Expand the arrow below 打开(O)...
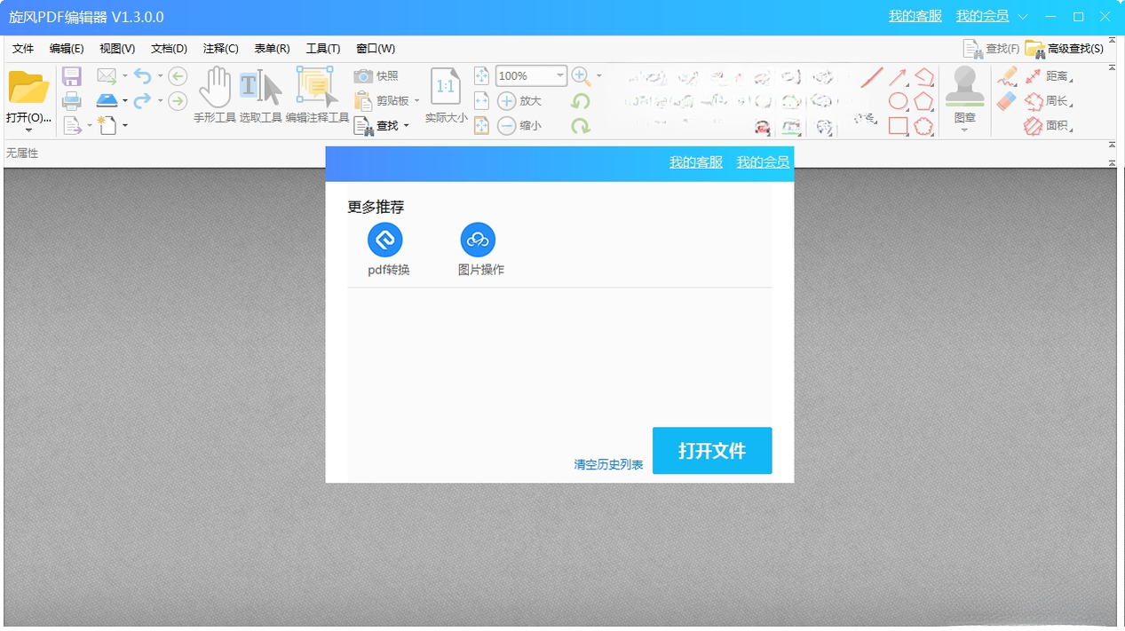The height and width of the screenshot is (631, 1125). point(28,130)
